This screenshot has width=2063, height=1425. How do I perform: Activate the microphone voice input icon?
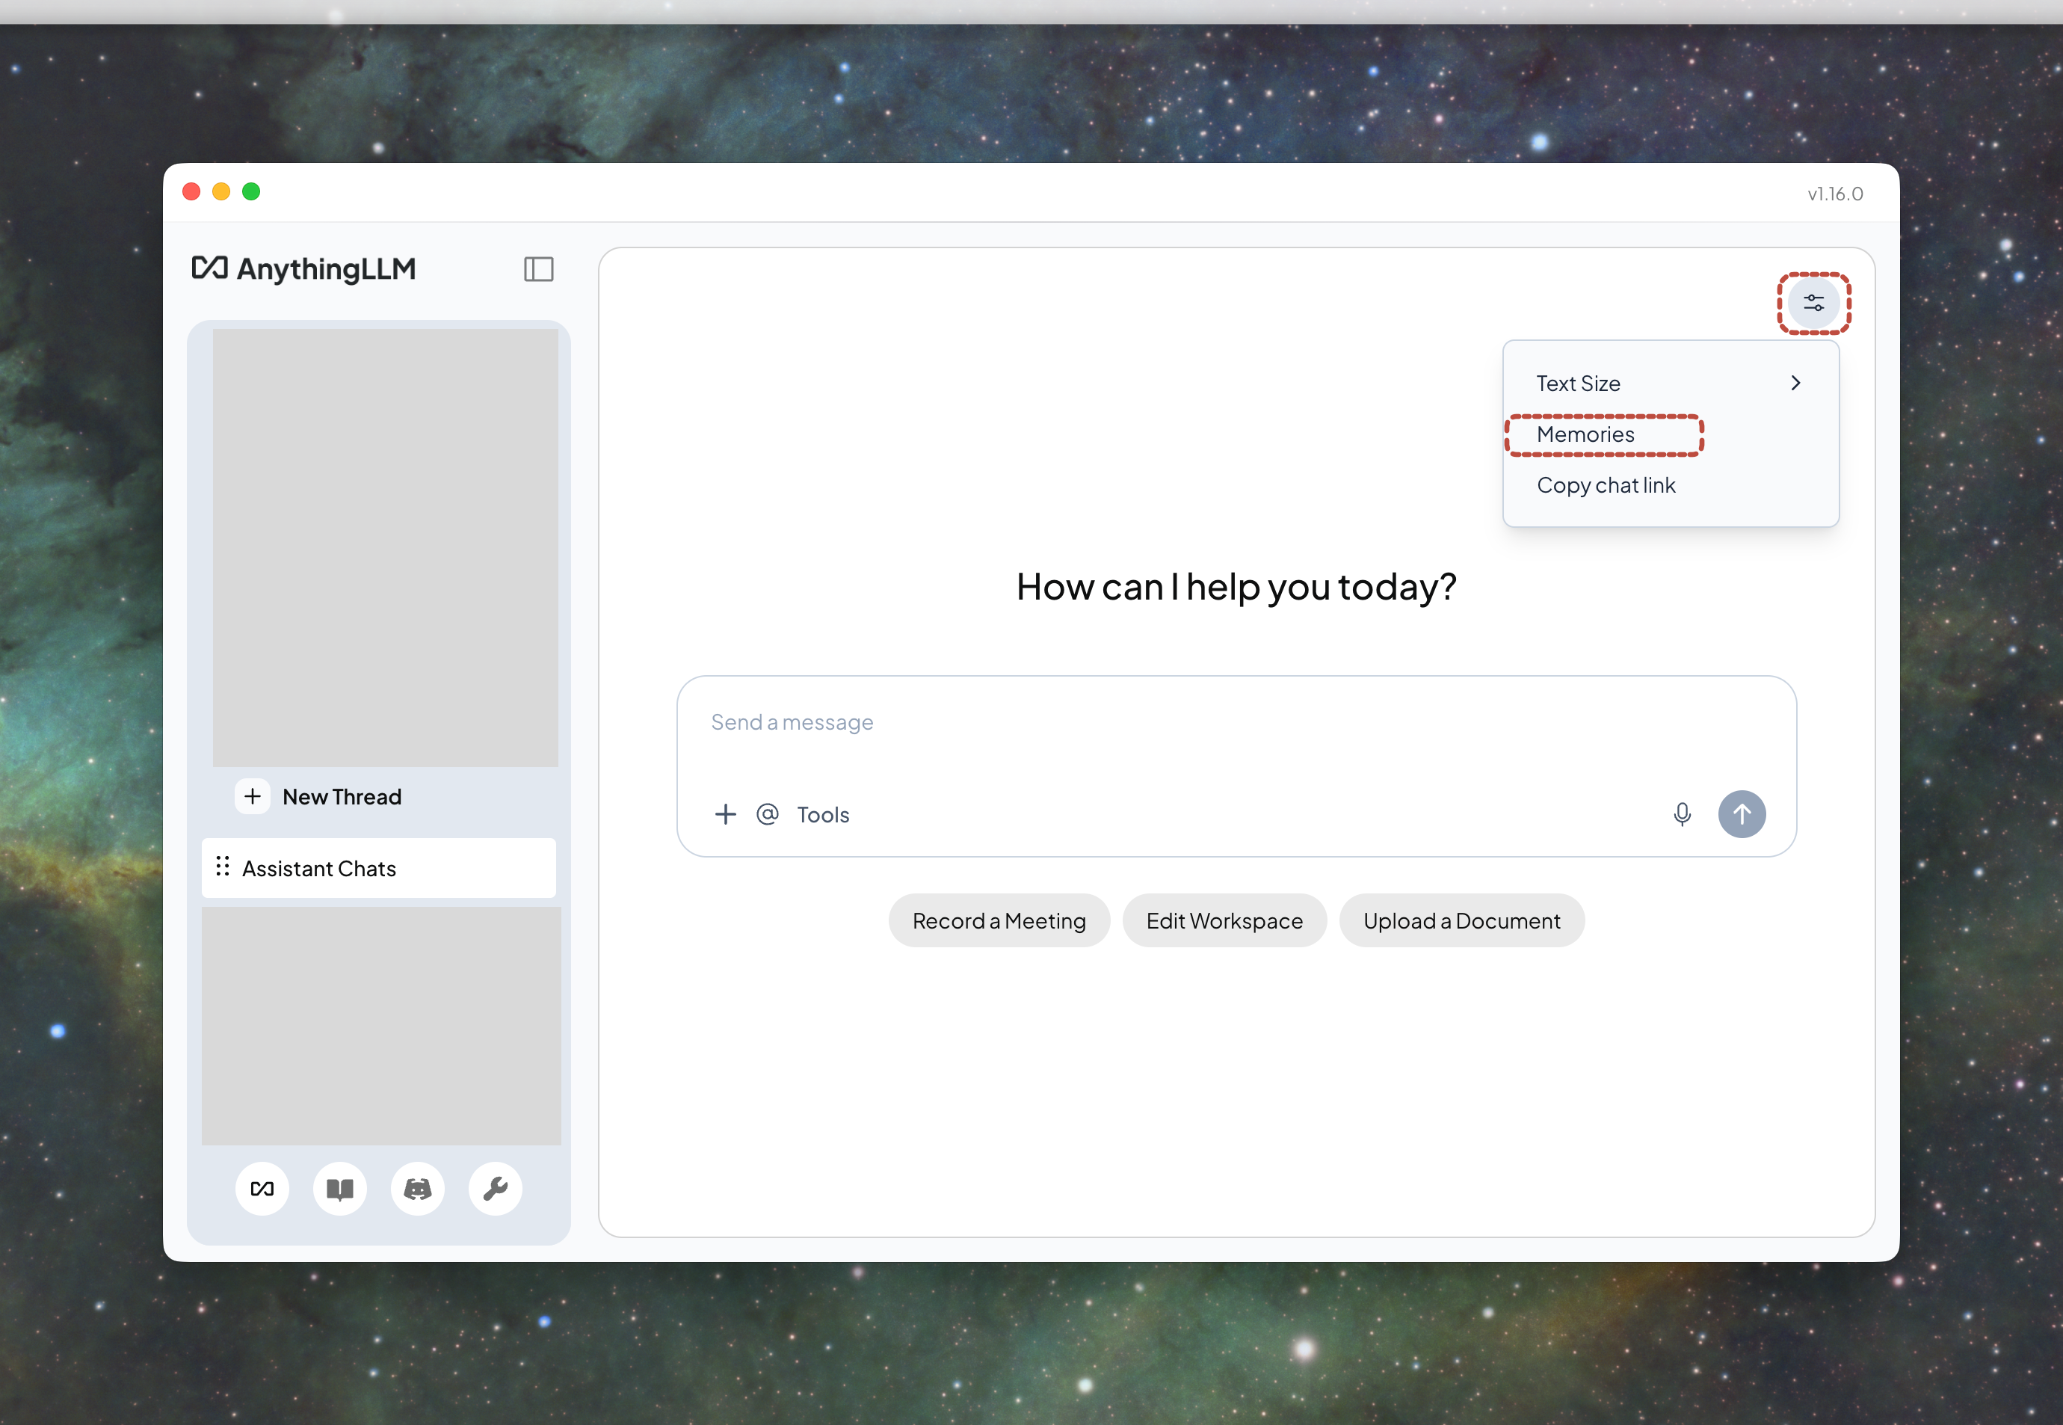click(1682, 814)
